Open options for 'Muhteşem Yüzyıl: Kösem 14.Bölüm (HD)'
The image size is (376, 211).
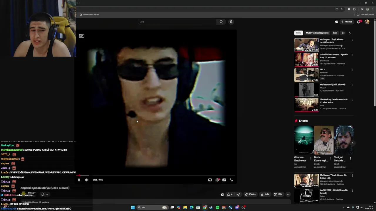(352, 40)
